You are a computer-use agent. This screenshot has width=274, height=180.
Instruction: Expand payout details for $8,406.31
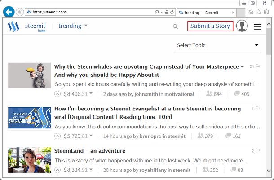click(x=91, y=94)
